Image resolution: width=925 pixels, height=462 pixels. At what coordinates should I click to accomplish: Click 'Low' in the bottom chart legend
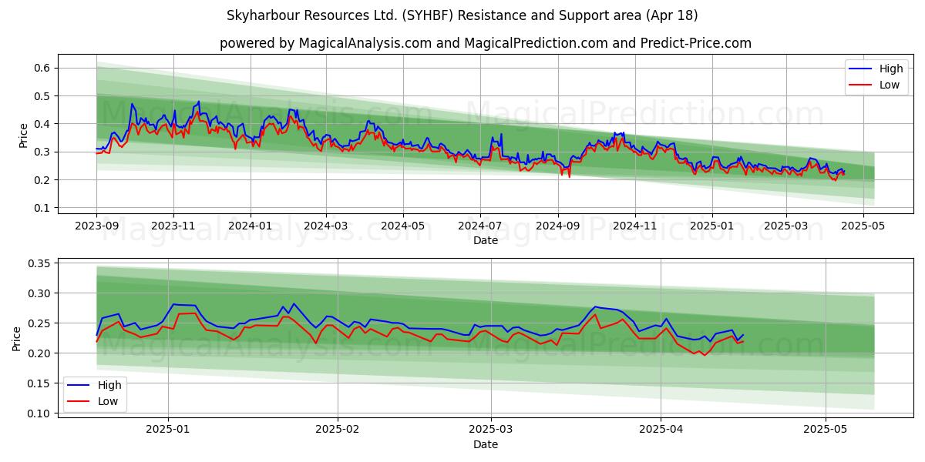click(x=108, y=401)
